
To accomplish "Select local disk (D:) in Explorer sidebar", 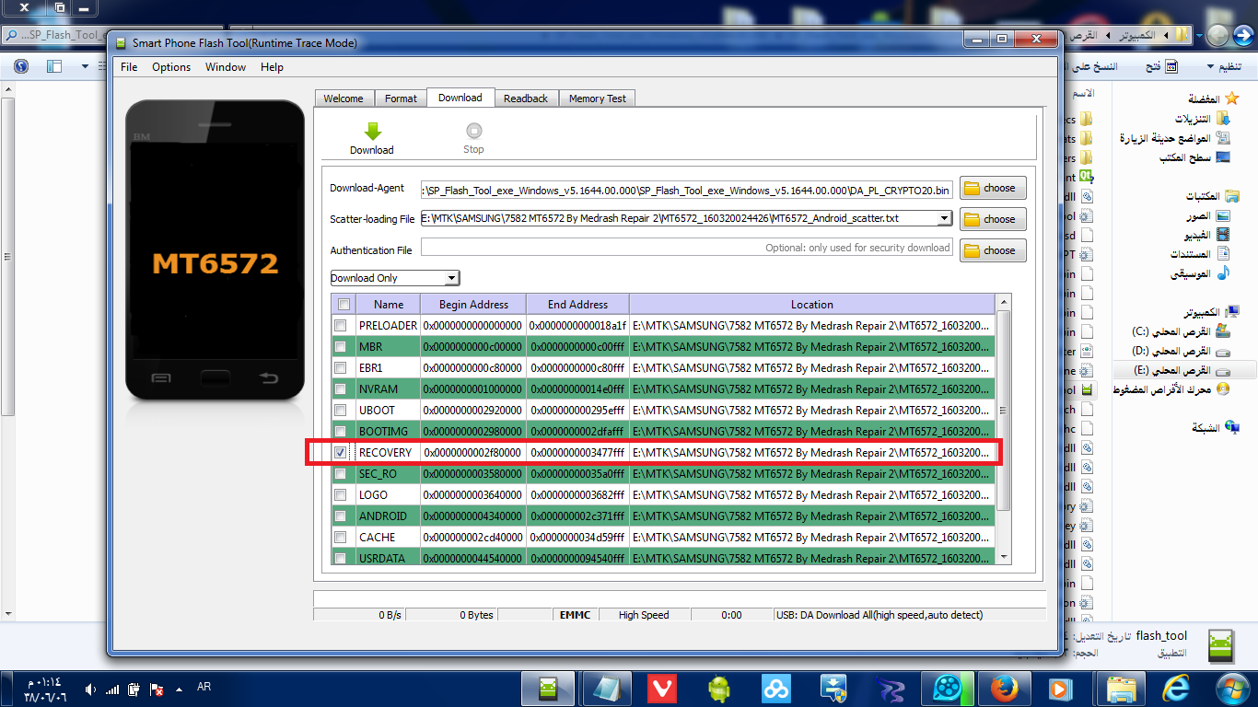I will (1181, 351).
